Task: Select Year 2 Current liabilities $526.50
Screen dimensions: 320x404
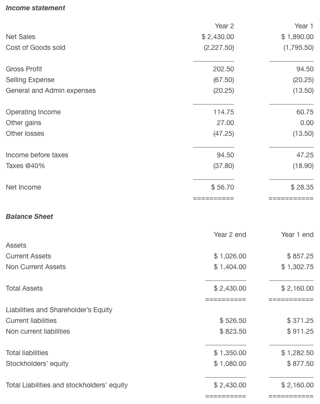Action: click(233, 320)
